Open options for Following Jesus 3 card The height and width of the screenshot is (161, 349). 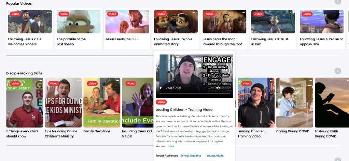[x=292, y=13]
